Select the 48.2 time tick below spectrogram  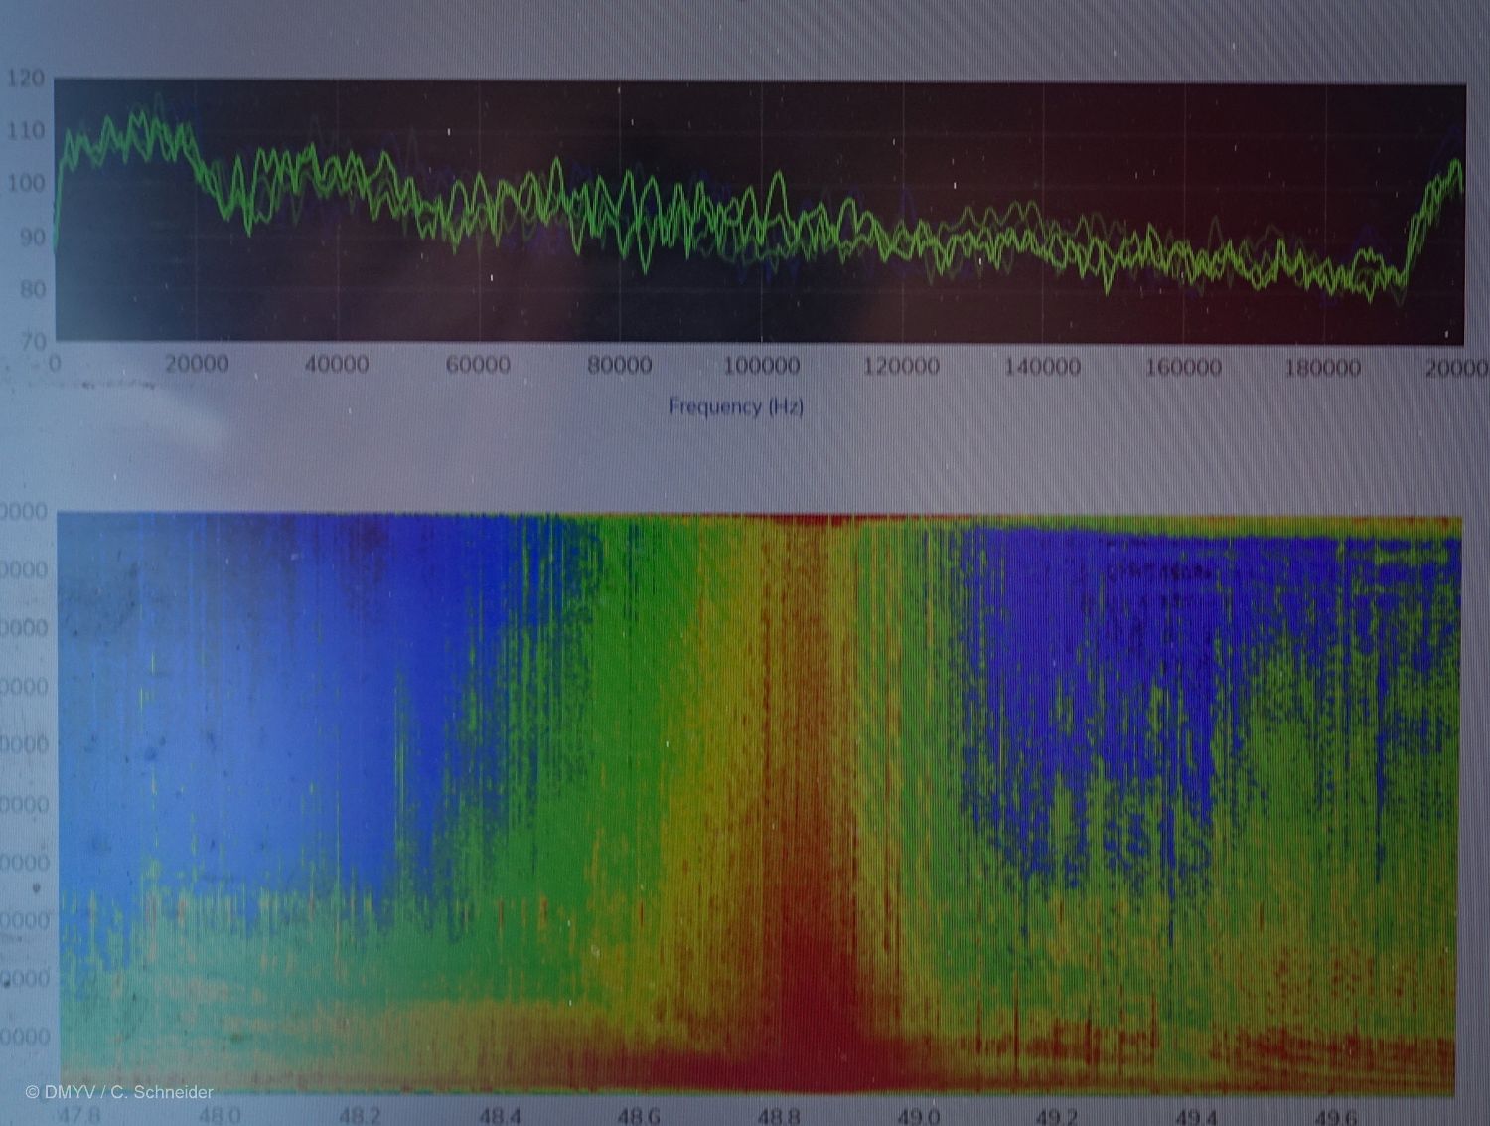point(360,1116)
